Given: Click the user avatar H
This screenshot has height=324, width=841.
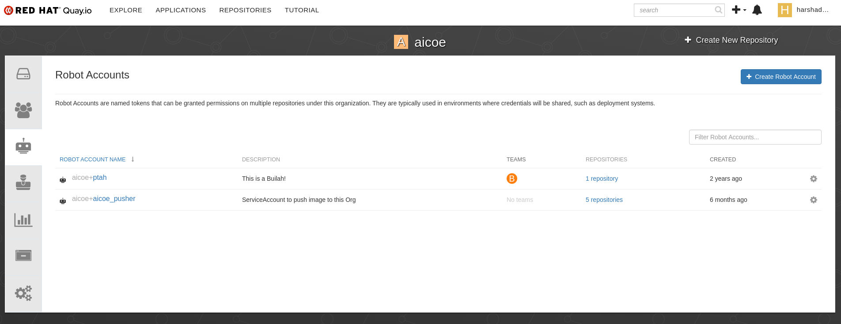Looking at the screenshot, I should [785, 10].
